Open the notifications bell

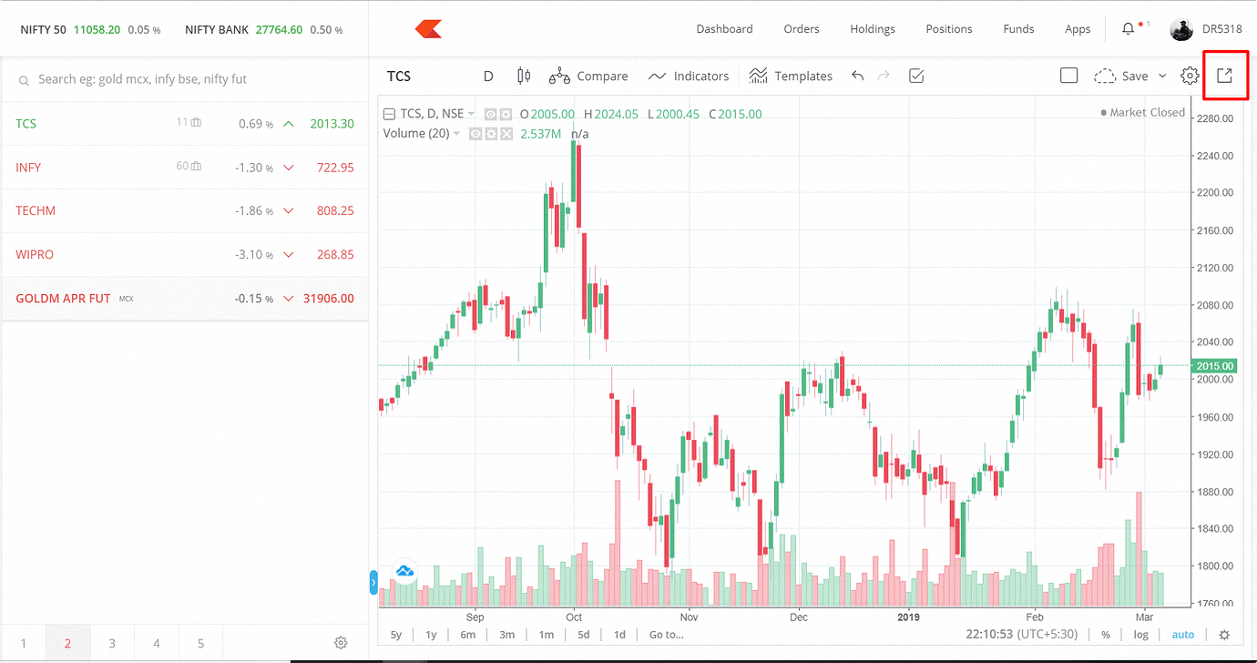[1128, 29]
